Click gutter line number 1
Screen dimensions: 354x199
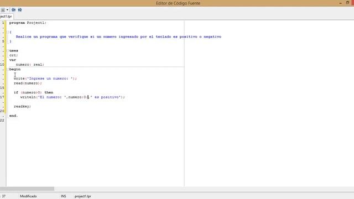[3, 23]
